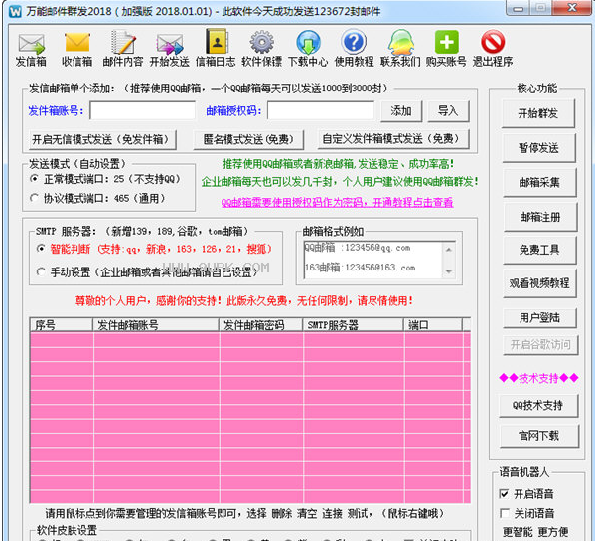Viewport: 595px width, 541px height.
Task: Open the 下载中心 download center icon
Action: [x=308, y=48]
